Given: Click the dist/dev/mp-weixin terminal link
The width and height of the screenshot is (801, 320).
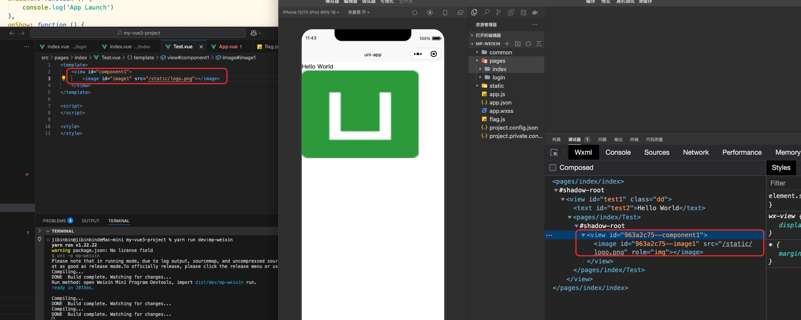Looking at the screenshot, I should point(219,282).
